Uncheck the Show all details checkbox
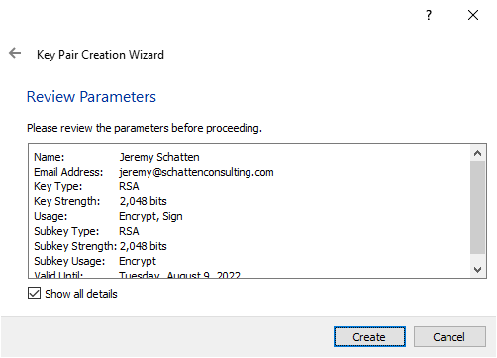Image resolution: width=497 pixels, height=358 pixels. click(x=34, y=294)
